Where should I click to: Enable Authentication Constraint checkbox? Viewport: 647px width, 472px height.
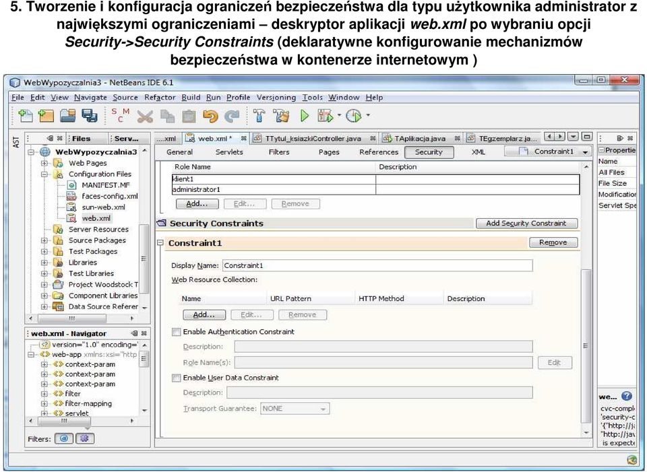(176, 332)
